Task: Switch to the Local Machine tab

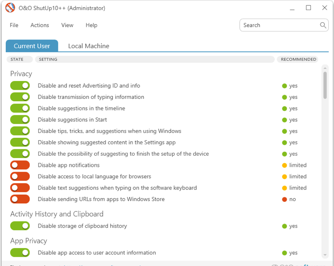Action: [x=89, y=46]
